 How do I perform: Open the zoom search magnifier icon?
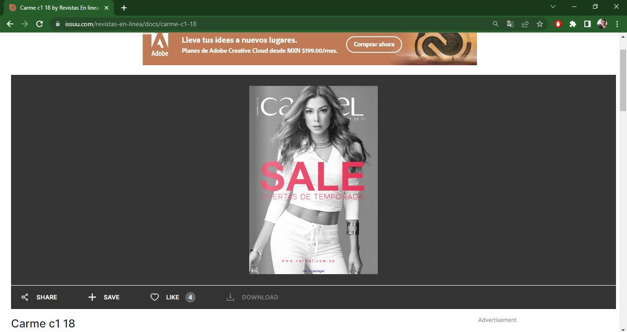[495, 24]
